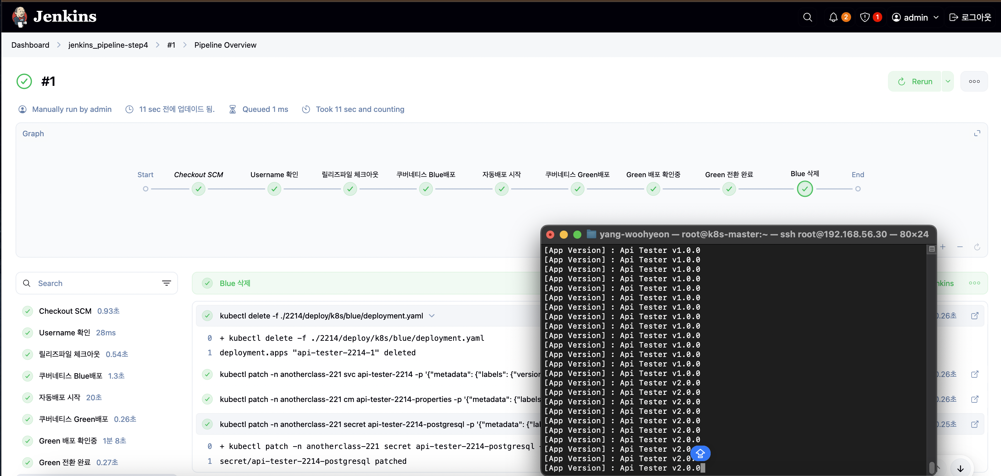This screenshot has height=476, width=1001.
Task: Click the Rerun button
Action: point(915,81)
